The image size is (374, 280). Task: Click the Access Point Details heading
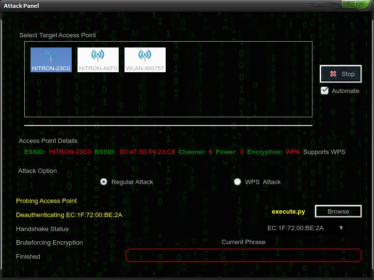pos(48,141)
